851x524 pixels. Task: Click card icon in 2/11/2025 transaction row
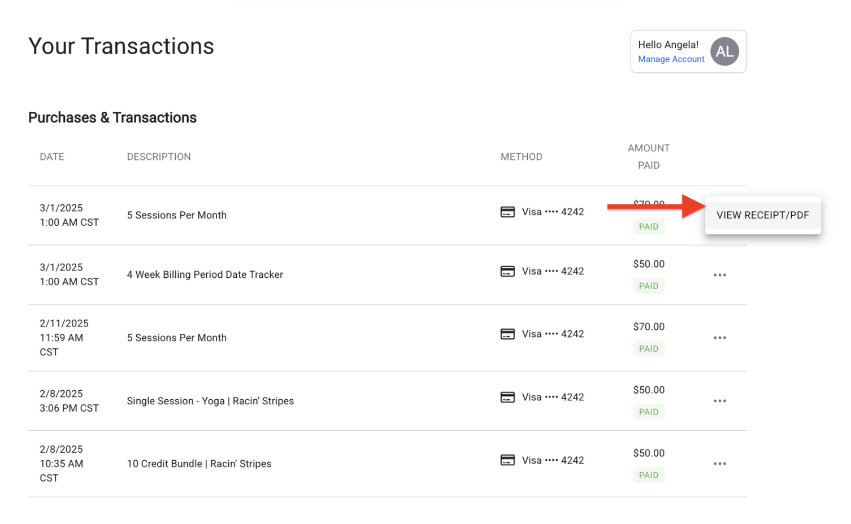[507, 334]
